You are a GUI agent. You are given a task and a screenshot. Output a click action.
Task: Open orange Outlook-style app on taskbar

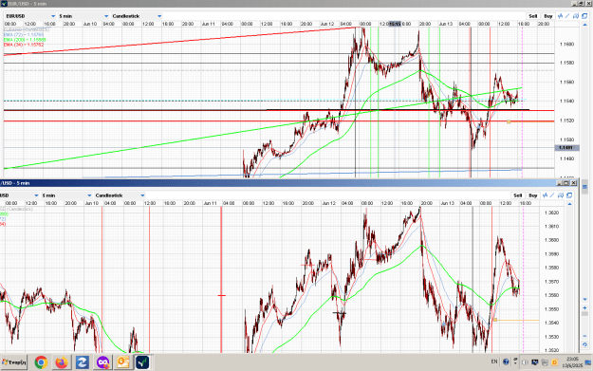(x=123, y=362)
